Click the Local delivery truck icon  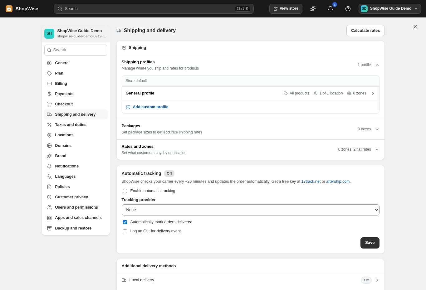tap(124, 280)
